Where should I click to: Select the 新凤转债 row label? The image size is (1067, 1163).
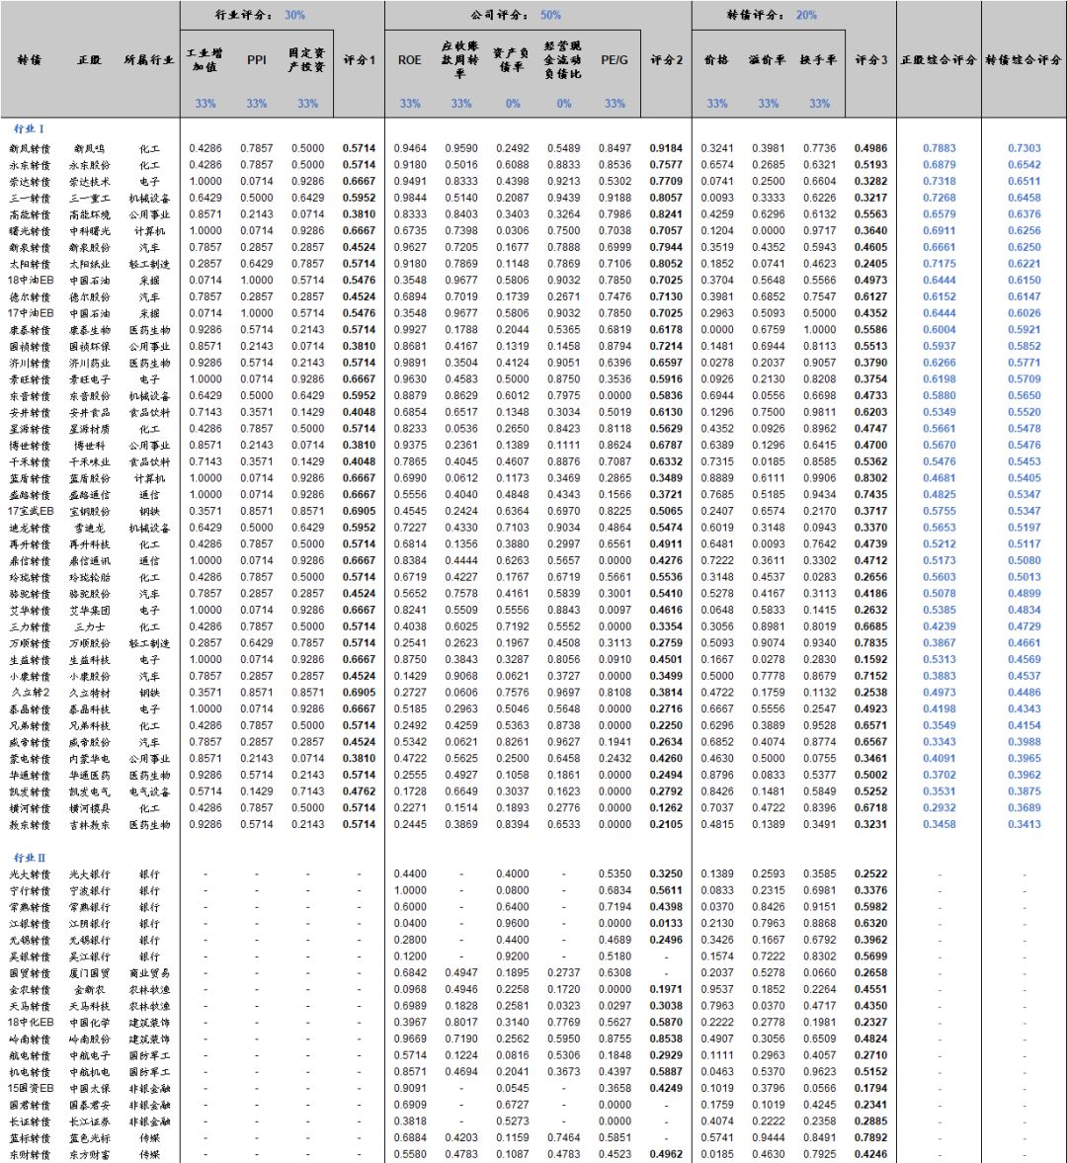(29, 148)
